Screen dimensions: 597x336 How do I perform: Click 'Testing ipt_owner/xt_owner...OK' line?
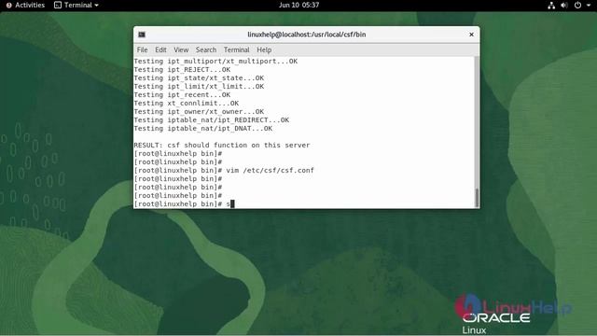199,112
